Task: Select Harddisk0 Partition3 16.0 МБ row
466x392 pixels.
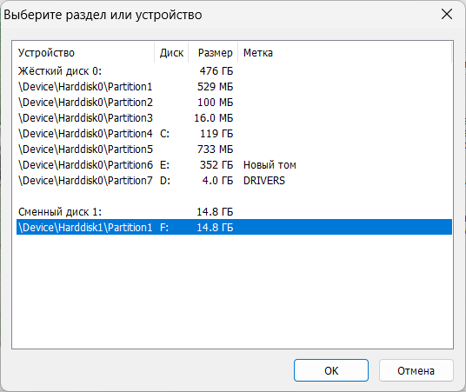Action: click(x=234, y=118)
